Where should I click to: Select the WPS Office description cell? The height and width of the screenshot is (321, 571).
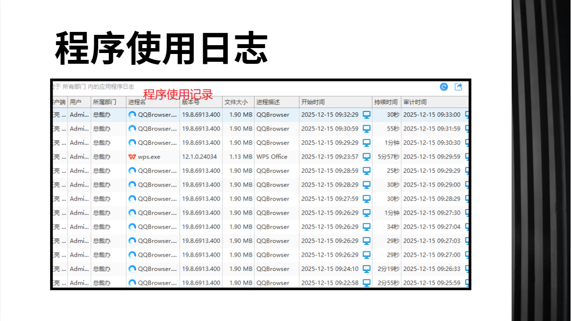tap(272, 157)
